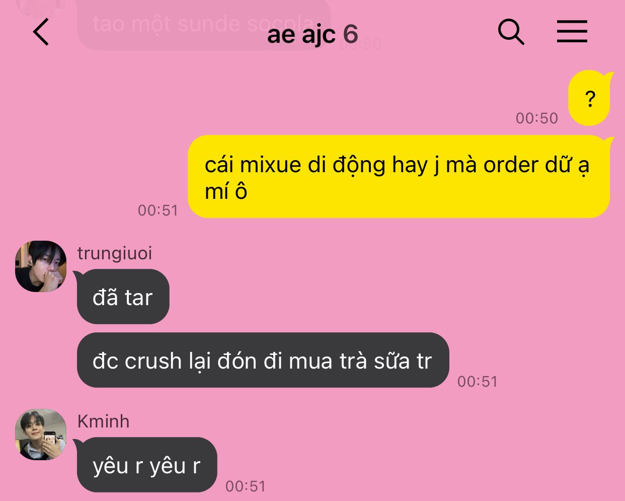Screen dimensions: 625x501
Task: Tap the 00:51 timestamp after trà sữa message
Action: click(x=478, y=382)
